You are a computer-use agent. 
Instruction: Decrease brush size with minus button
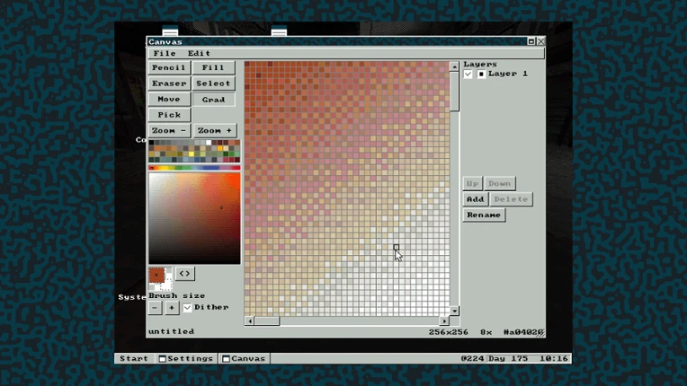tap(155, 308)
